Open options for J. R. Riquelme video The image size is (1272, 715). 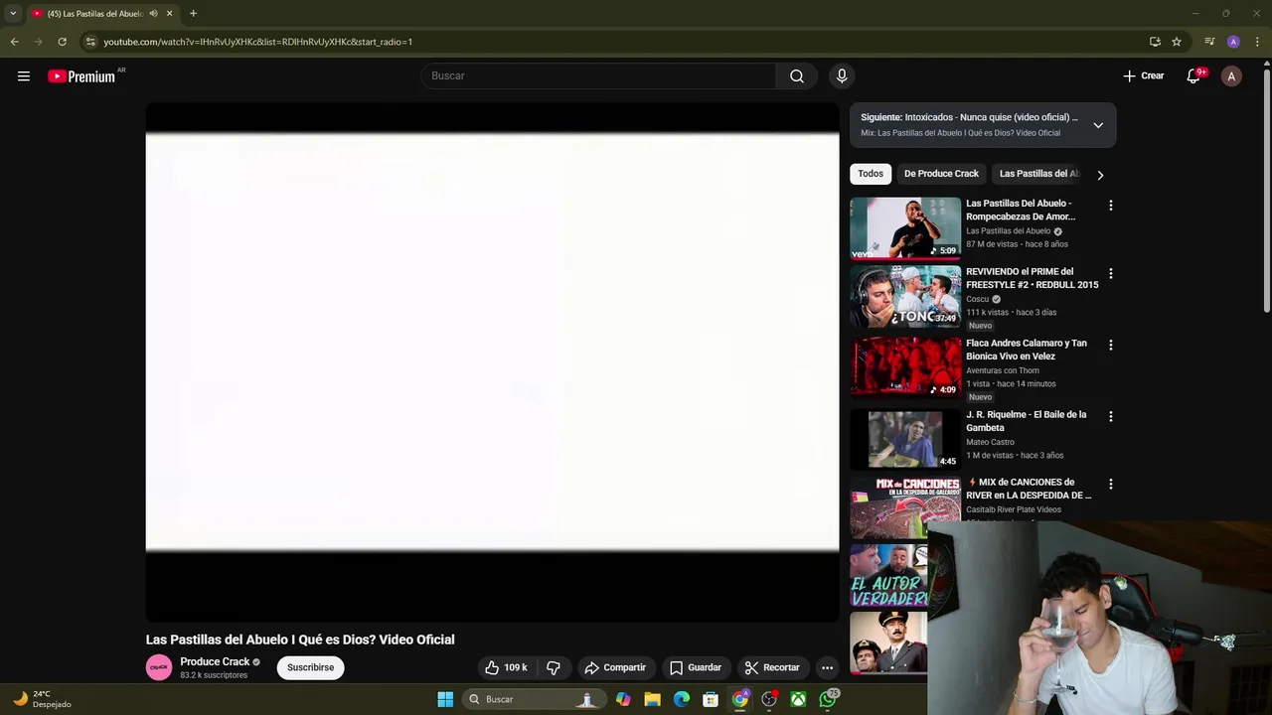1111,416
